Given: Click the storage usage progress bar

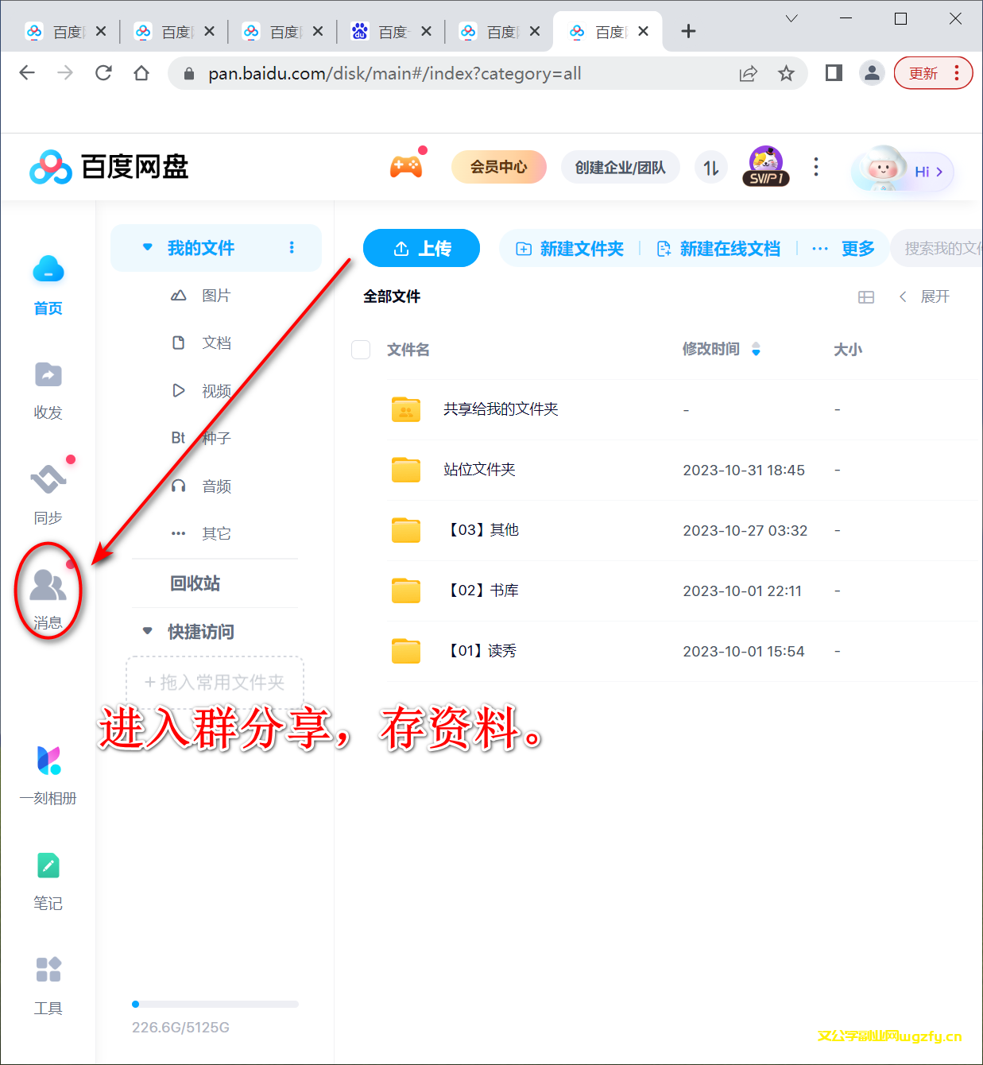Looking at the screenshot, I should (215, 1004).
